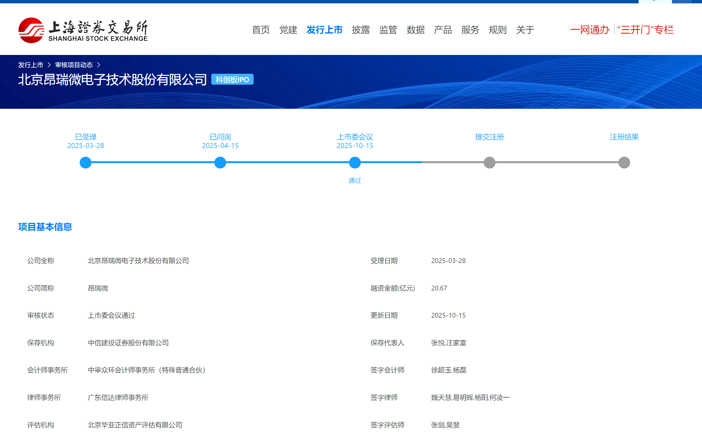
Task: Open the 首页 menu item
Action: [261, 30]
